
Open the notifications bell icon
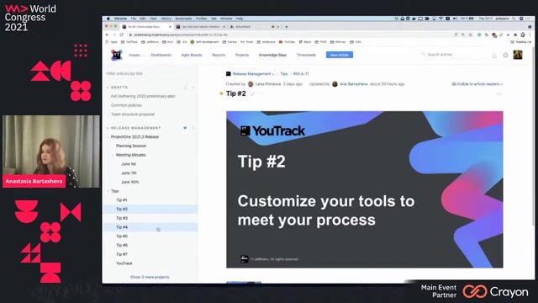click(x=494, y=56)
